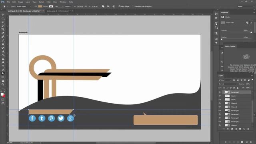Lock all attributes of layer
This screenshot has height=144, width=256.
[x=238, y=88]
